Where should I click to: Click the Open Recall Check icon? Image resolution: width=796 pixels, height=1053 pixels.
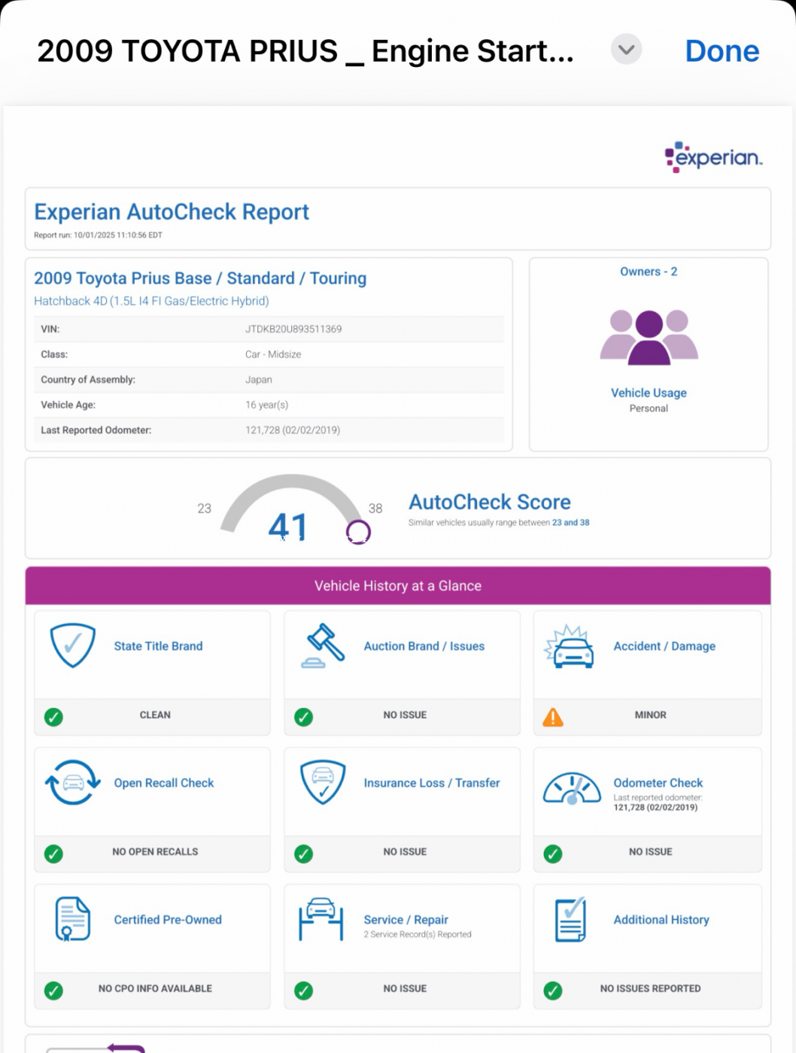pos(73,782)
